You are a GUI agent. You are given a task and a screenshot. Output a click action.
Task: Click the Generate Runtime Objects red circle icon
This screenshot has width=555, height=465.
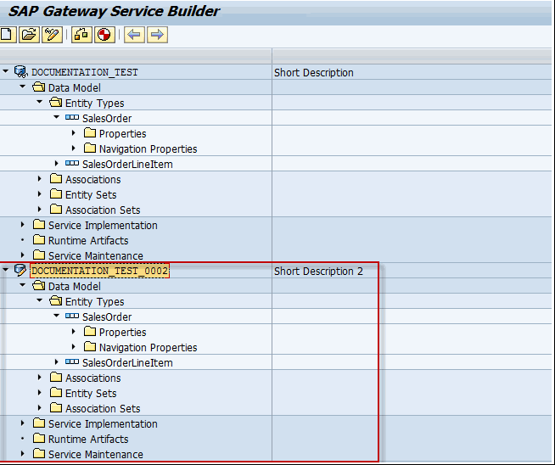point(104,35)
